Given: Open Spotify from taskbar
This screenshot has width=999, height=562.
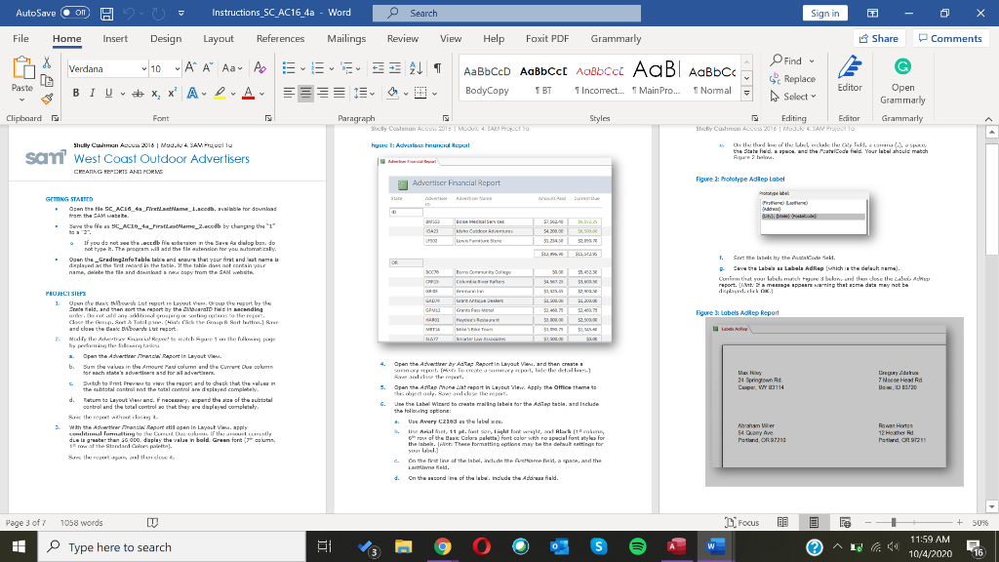Looking at the screenshot, I should coord(637,546).
